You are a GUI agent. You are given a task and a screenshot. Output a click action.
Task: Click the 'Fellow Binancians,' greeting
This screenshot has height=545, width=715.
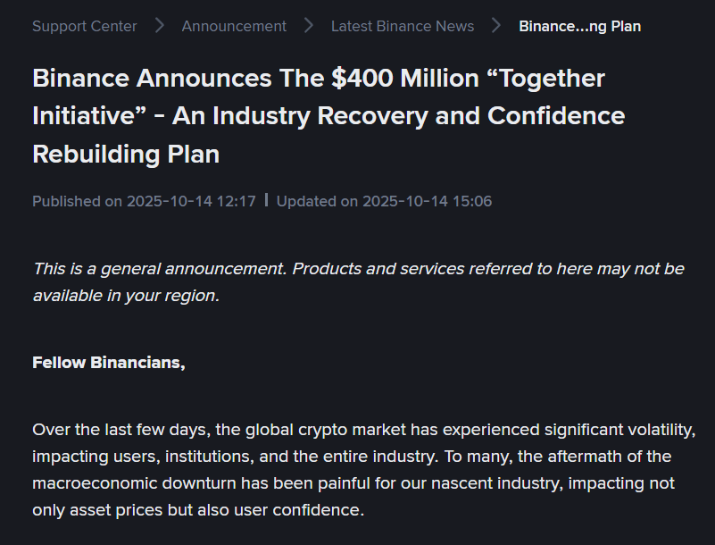[x=109, y=363]
